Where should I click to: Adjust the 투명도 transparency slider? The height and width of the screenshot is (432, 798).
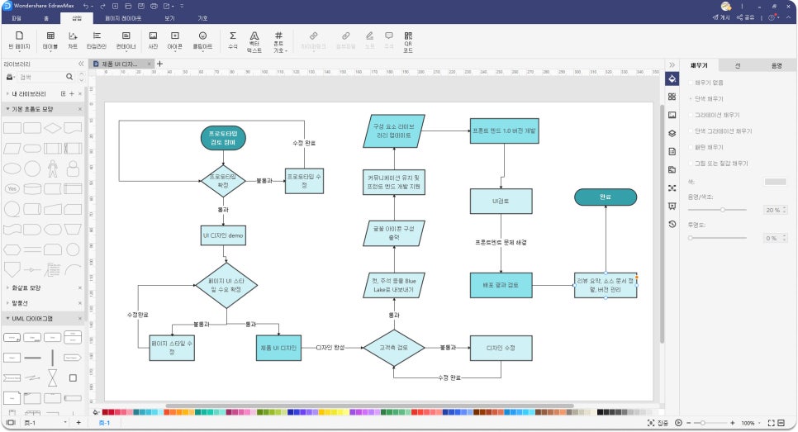click(717, 238)
